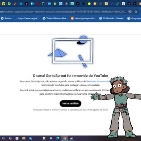
Task: Open the ClixTen.info bookmark
Action: pos(112,18)
